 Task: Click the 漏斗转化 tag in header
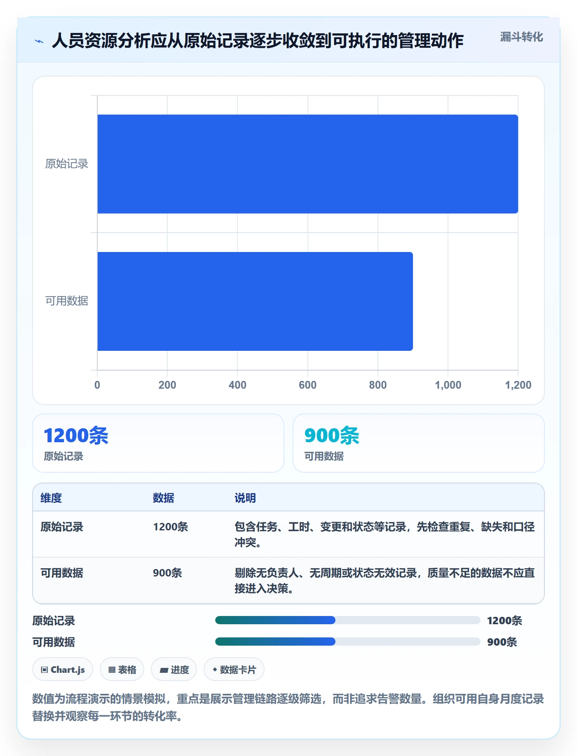(521, 37)
